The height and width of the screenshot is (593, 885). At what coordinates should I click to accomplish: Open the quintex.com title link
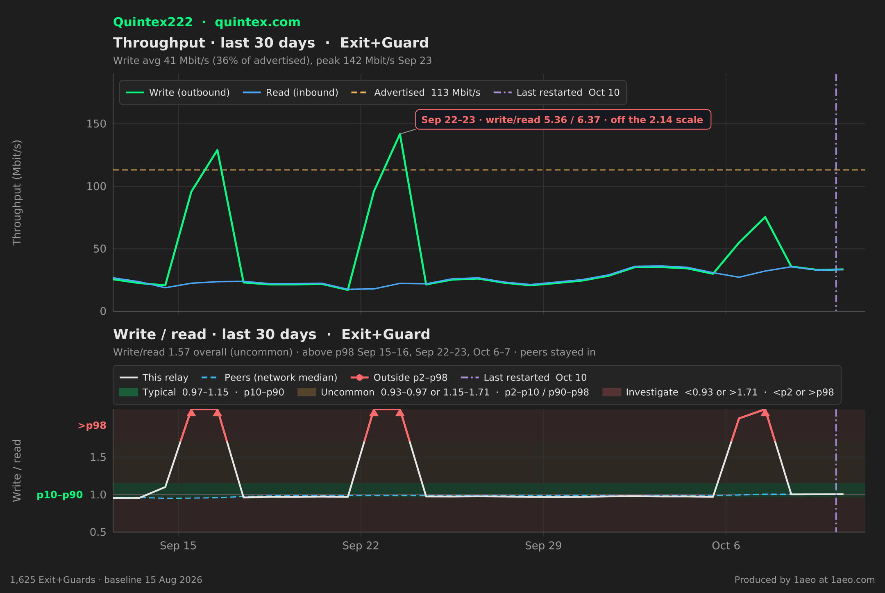pyautogui.click(x=257, y=22)
